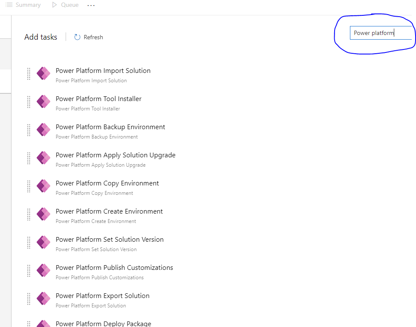
Task: Click the Summary list icon
Action: [x=9, y=5]
